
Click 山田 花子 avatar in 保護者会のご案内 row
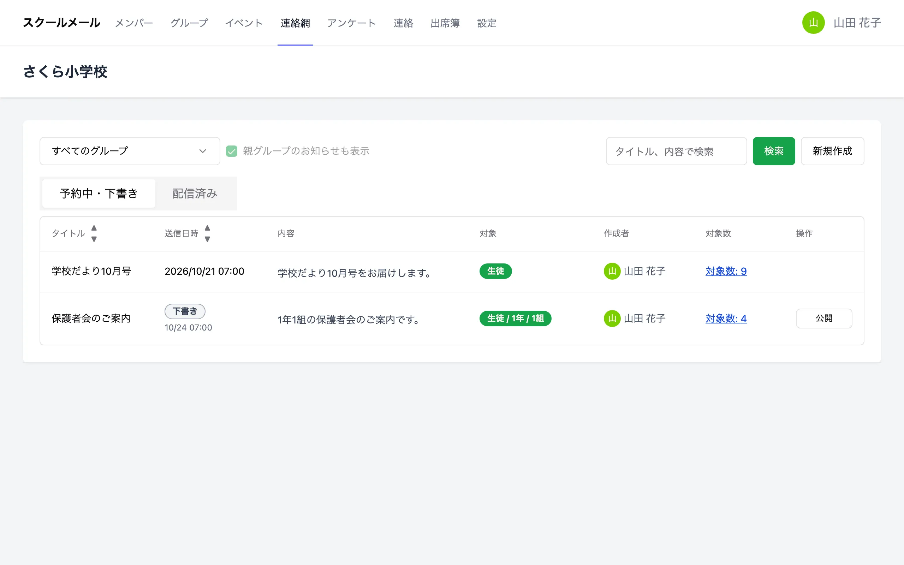tap(612, 319)
